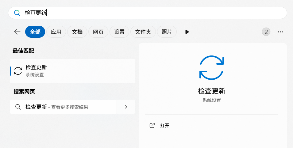Viewport: 293px width, 148px height.
Task: Click 打开 in the preview pane
Action: coord(164,125)
